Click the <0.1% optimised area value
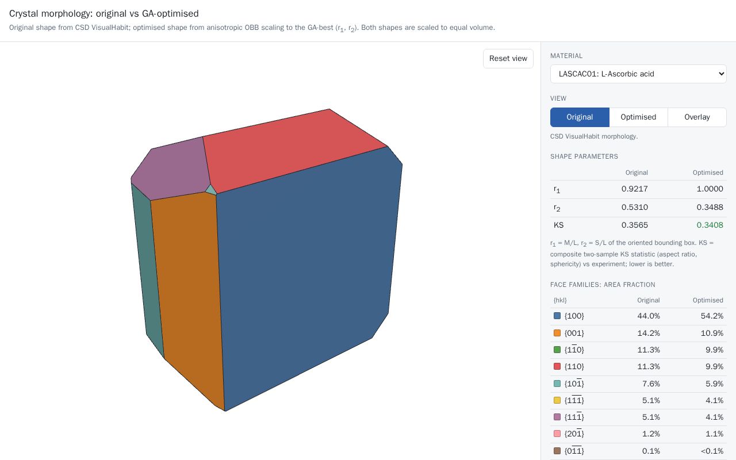This screenshot has width=736, height=460. (x=712, y=451)
